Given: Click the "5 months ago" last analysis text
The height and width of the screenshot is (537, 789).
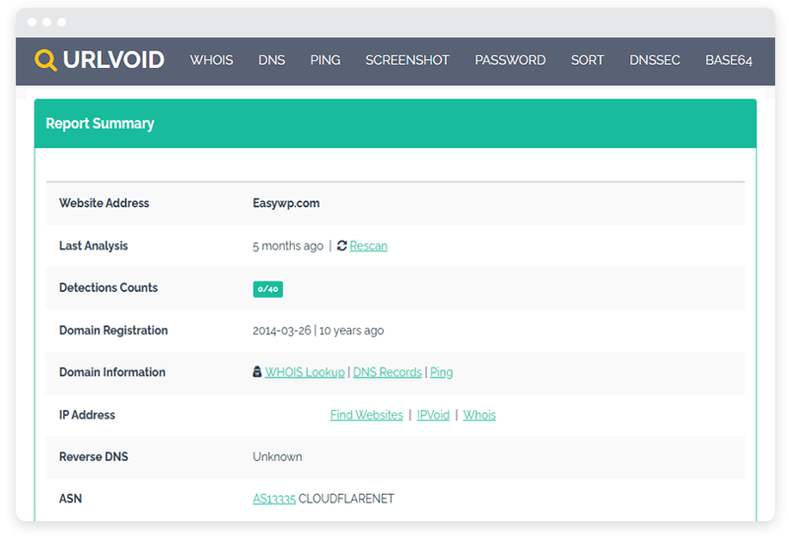Looking at the screenshot, I should (x=288, y=246).
